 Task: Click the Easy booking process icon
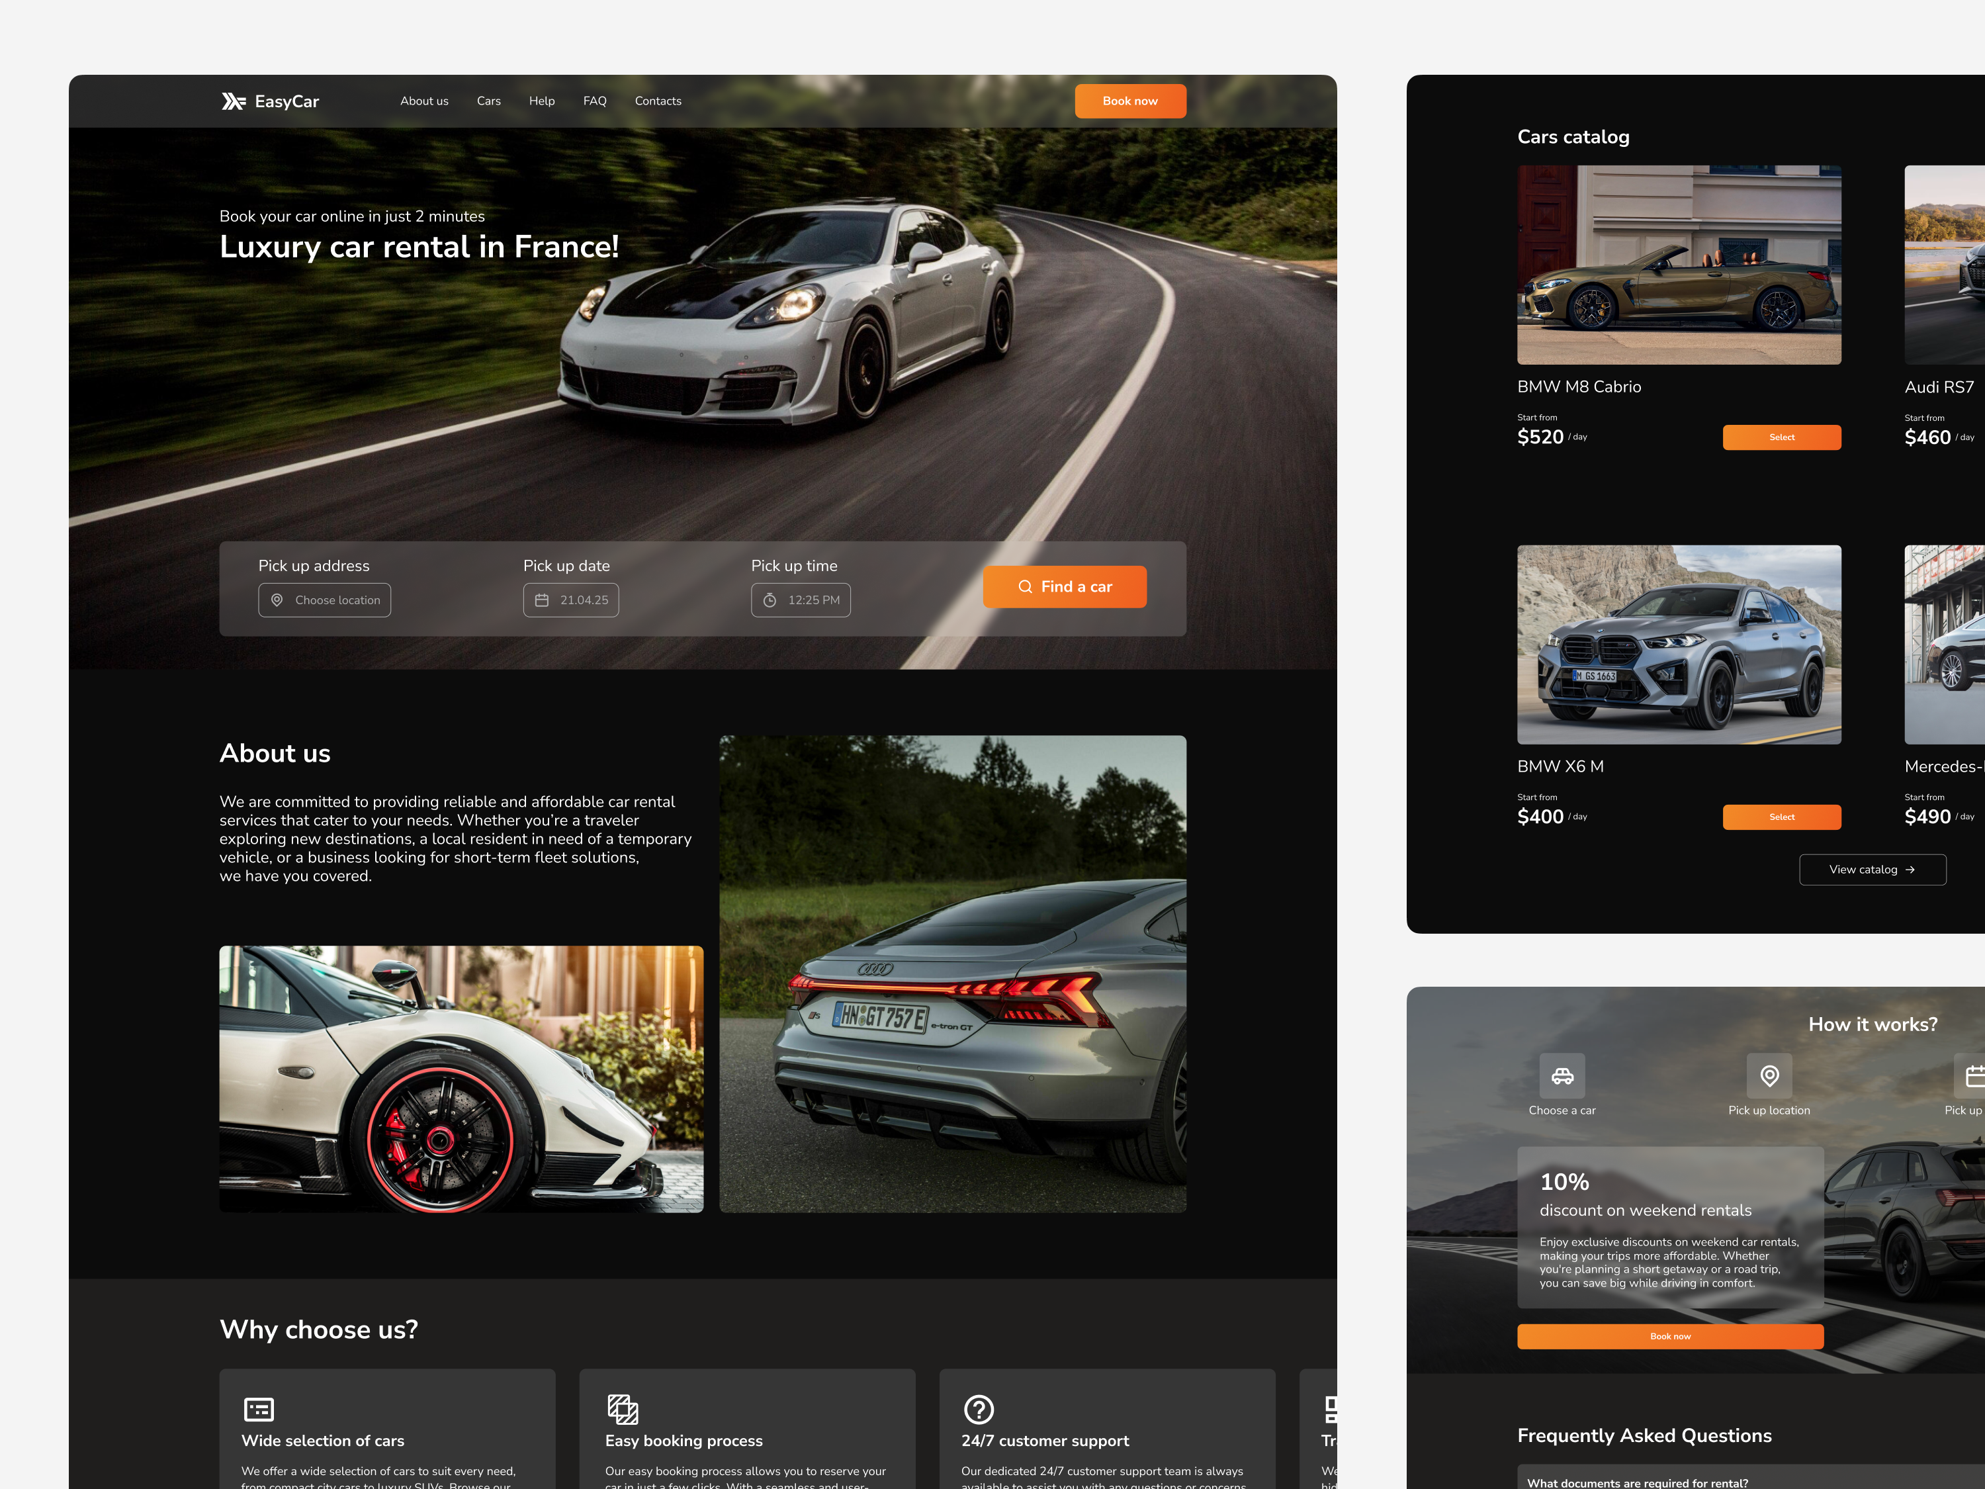pyautogui.click(x=623, y=1409)
